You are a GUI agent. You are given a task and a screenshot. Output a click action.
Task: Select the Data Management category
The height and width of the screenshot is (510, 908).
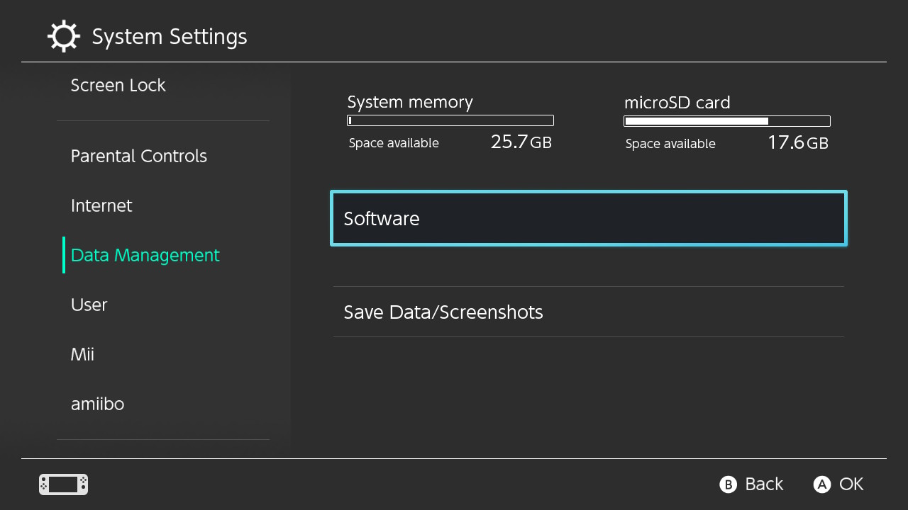tap(145, 255)
